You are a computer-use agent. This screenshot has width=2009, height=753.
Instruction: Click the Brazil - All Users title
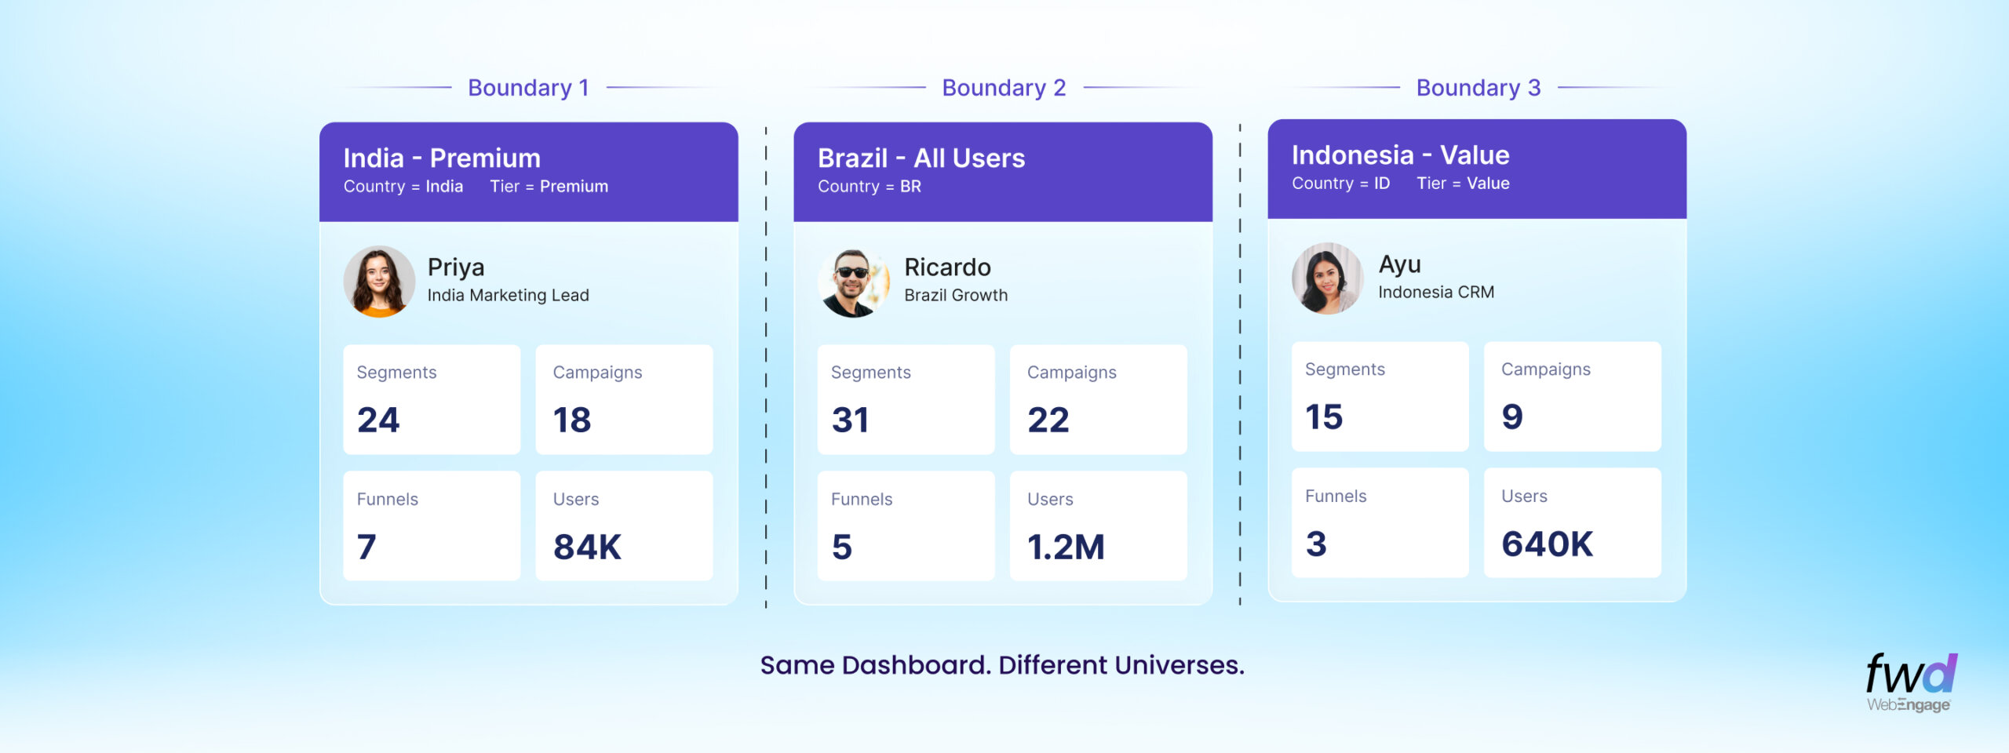(921, 158)
